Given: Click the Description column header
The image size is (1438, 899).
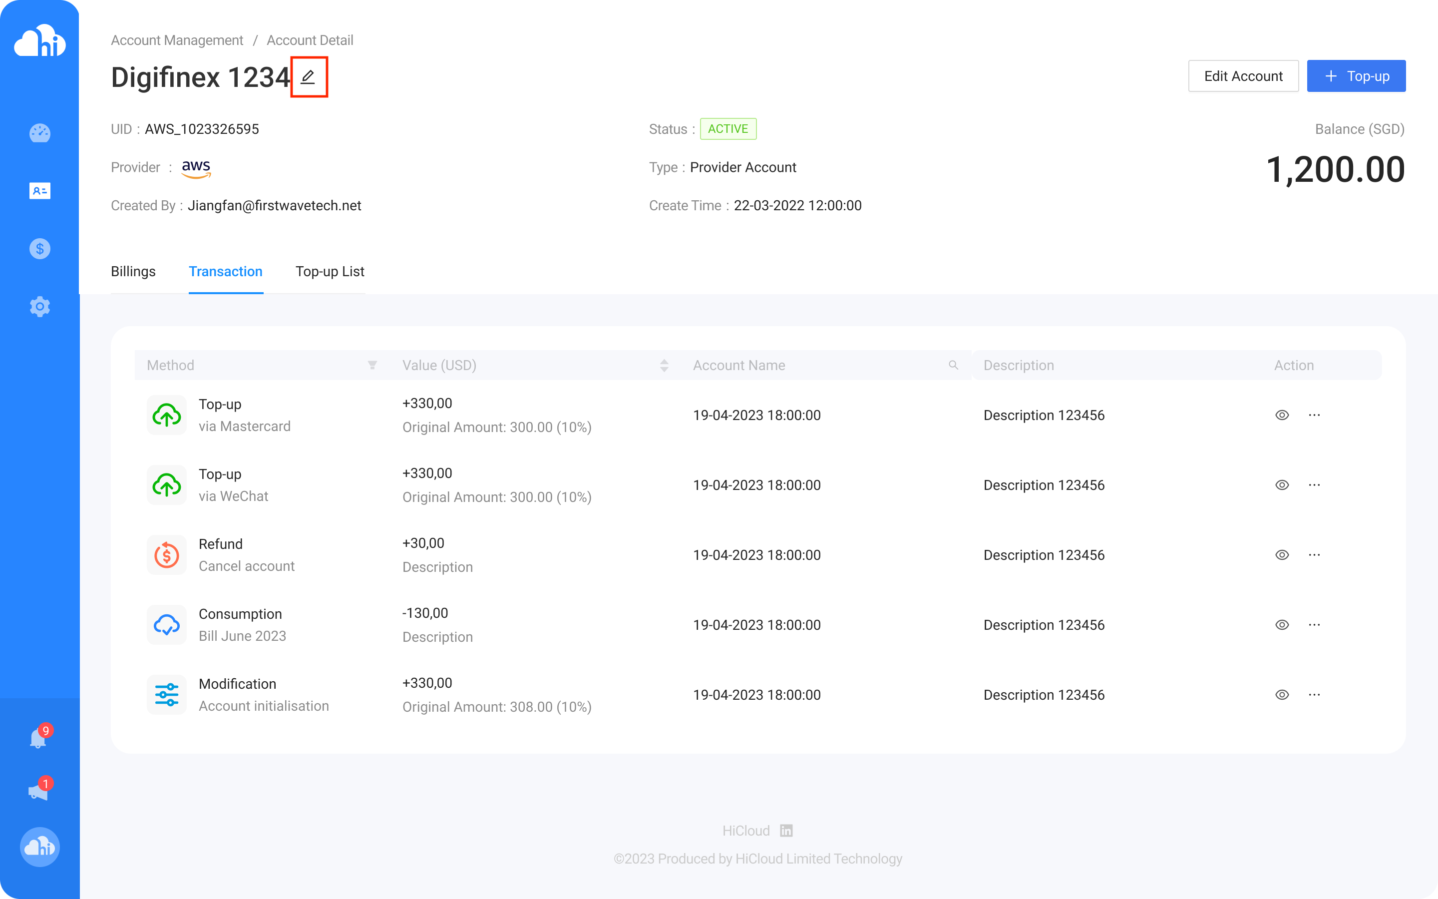Looking at the screenshot, I should point(1019,365).
